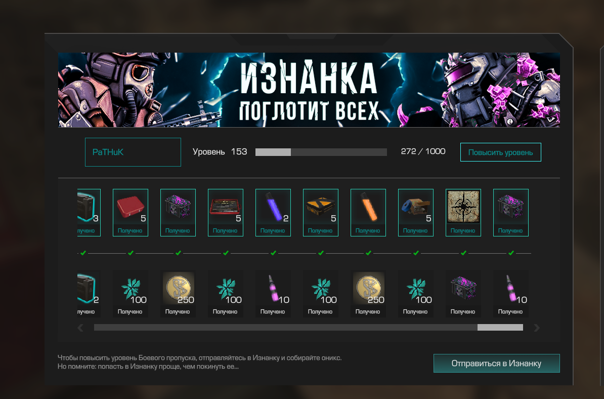Click the checkmark under the crosshair poster
This screenshot has height=399, width=604.
(463, 253)
